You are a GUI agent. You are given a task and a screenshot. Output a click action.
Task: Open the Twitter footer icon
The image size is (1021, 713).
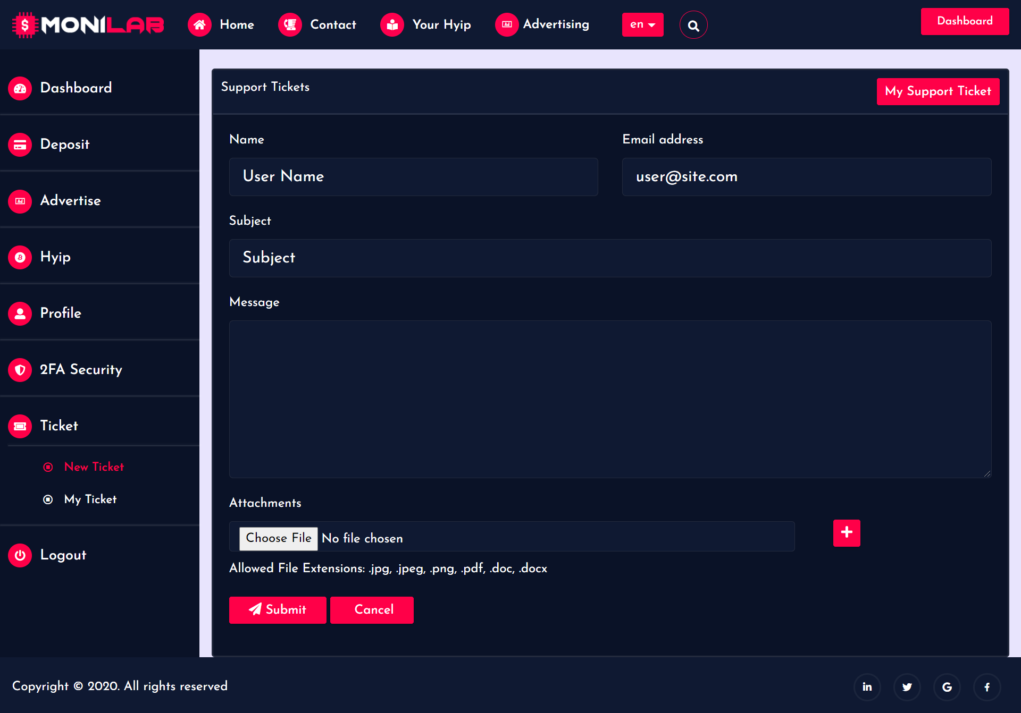907,687
